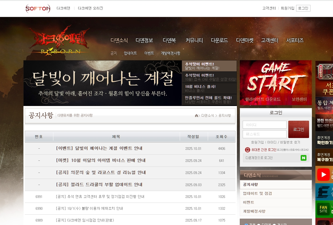This screenshot has height=225, width=333.
Task: Open notice 6990 불량 이용자 제재조치 안내
Action: 89,209
